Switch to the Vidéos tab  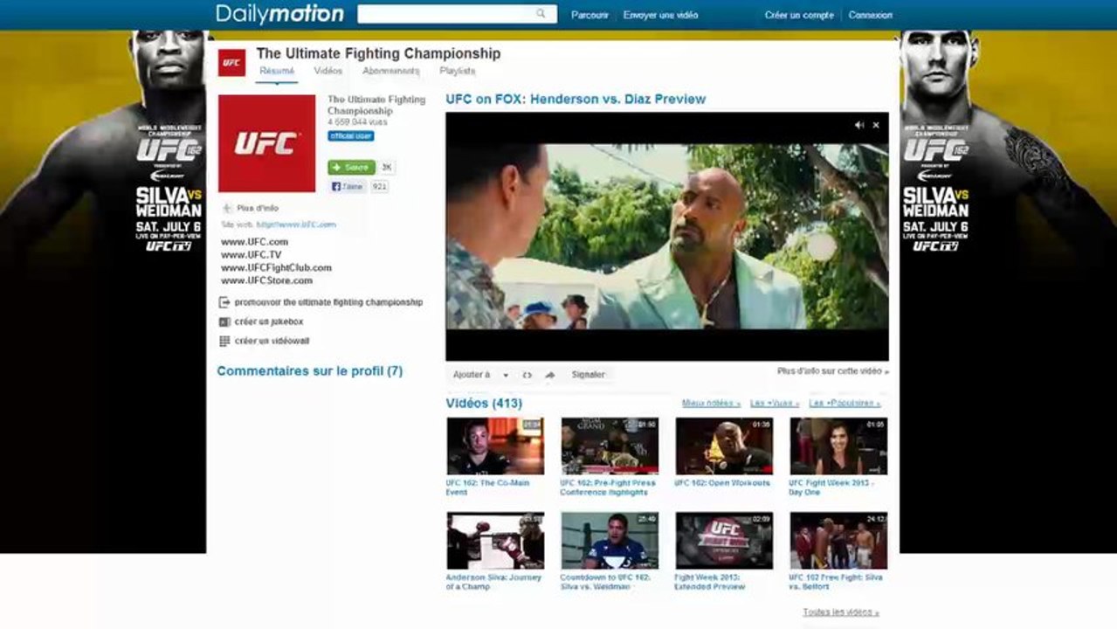pyautogui.click(x=328, y=71)
